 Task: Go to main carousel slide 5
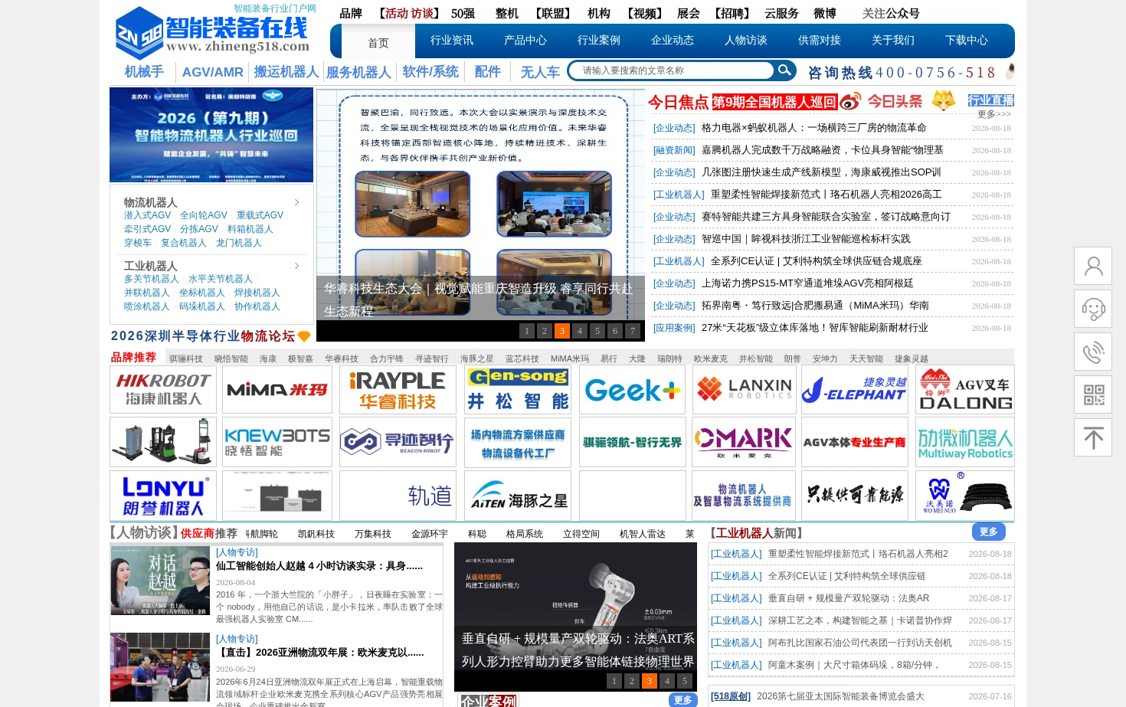coord(597,331)
